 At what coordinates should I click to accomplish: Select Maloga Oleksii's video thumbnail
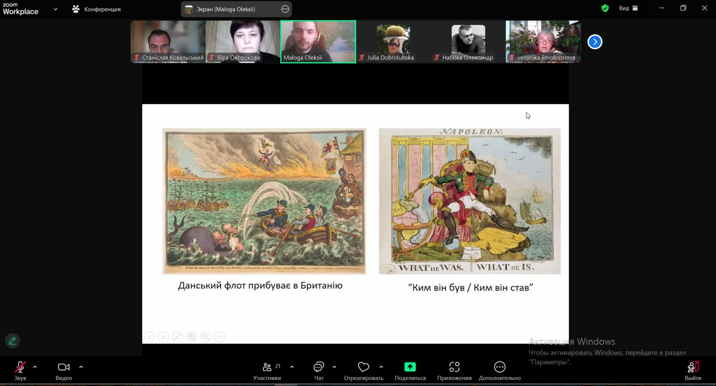318,42
